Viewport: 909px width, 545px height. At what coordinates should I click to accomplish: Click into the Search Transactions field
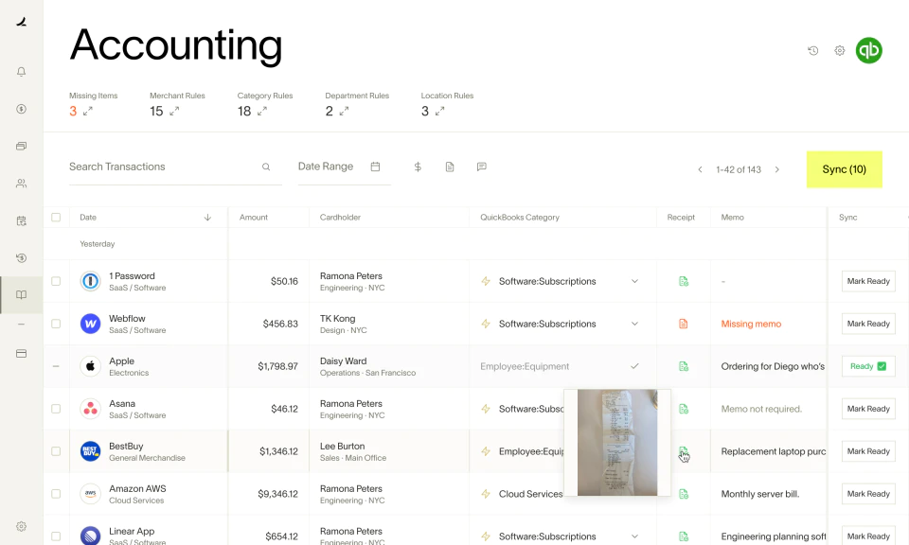(x=151, y=167)
